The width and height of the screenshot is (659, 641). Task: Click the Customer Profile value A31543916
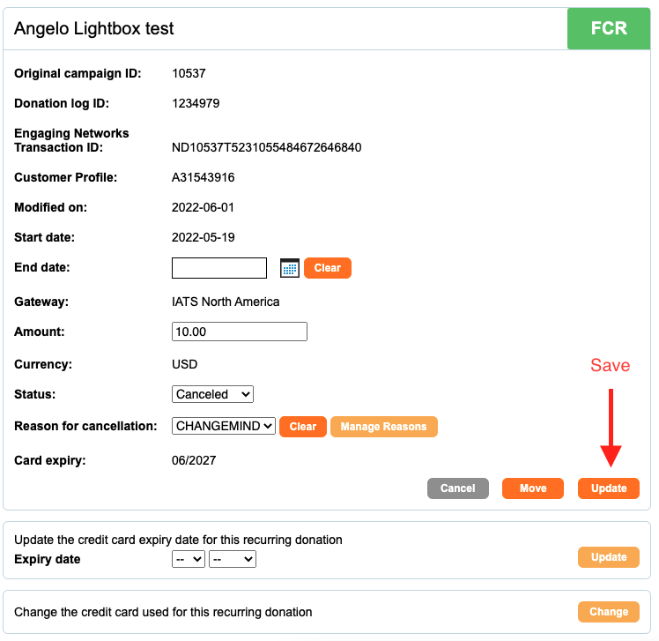(203, 177)
